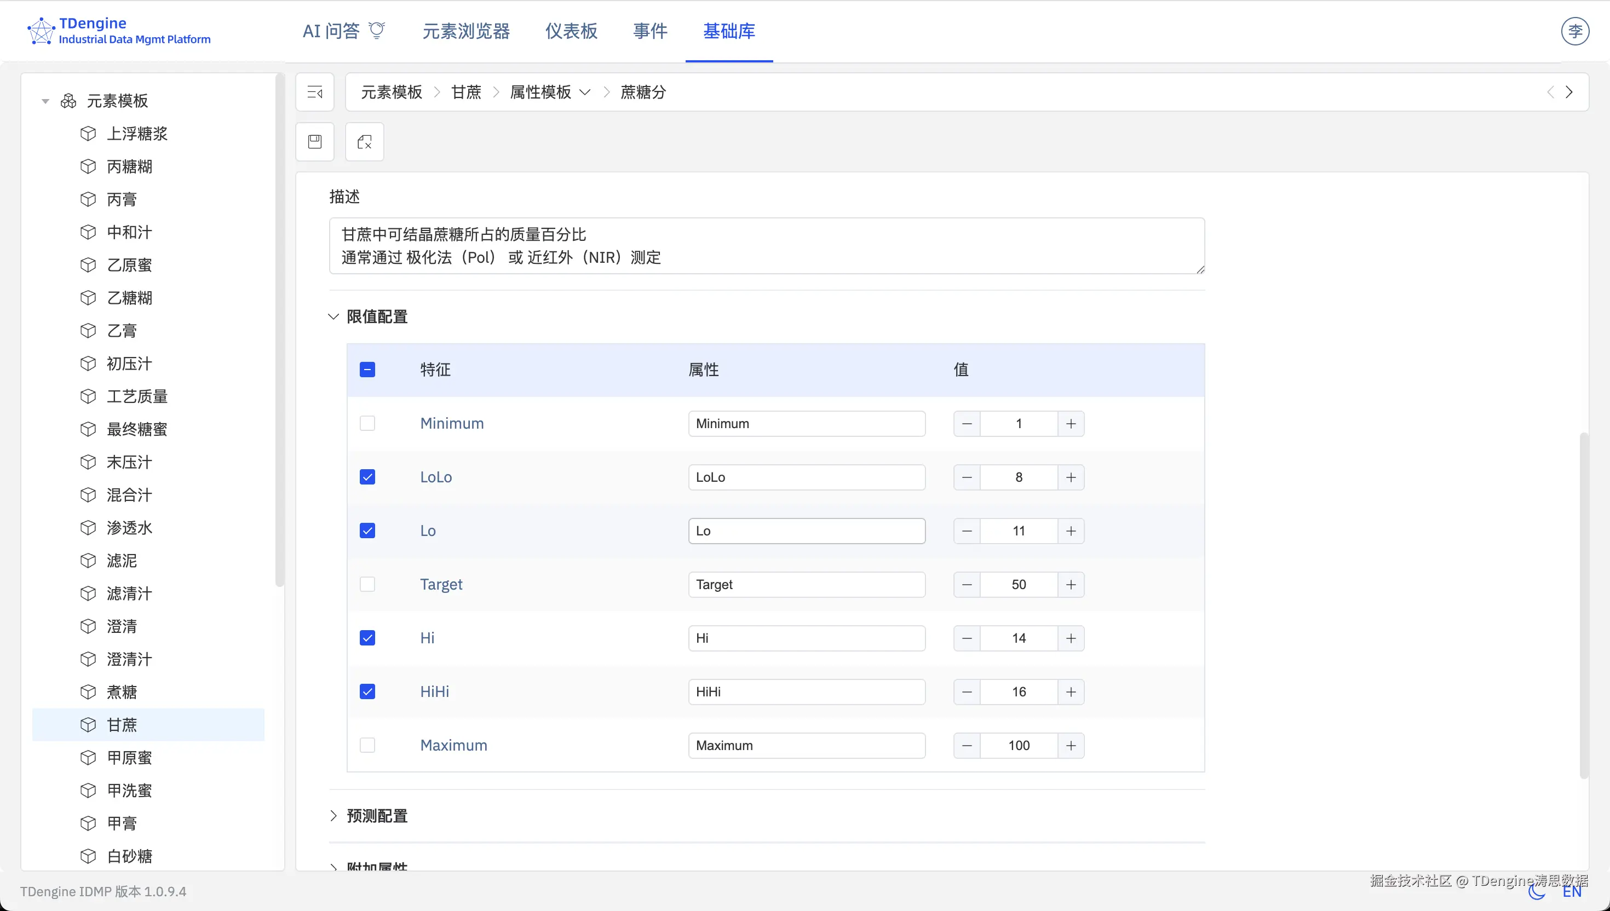Viewport: 1610px width, 911px height.
Task: Open the 属性模板 breadcrumb dropdown
Action: pos(586,92)
